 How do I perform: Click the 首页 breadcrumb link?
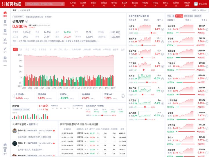tap(15, 10)
